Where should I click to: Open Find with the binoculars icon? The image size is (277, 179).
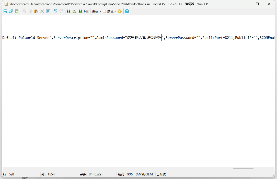tap(69, 11)
